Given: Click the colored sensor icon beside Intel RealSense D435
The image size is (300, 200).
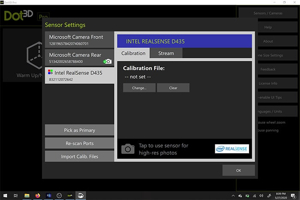Looking at the screenshot, I should point(50,72).
